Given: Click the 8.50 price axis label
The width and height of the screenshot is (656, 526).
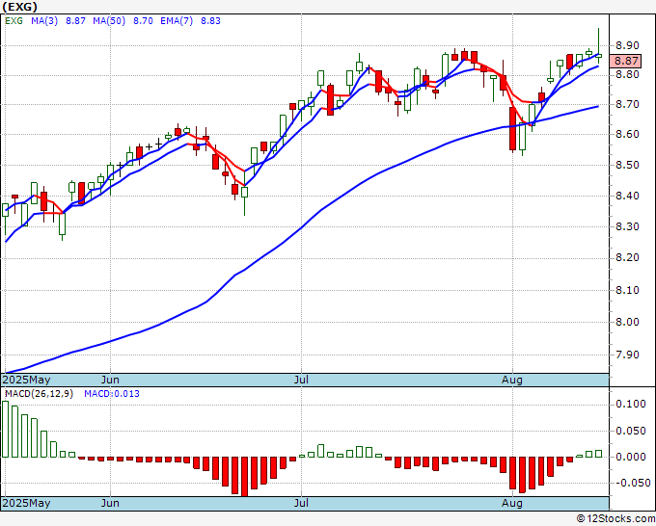Looking at the screenshot, I should click(x=628, y=165).
